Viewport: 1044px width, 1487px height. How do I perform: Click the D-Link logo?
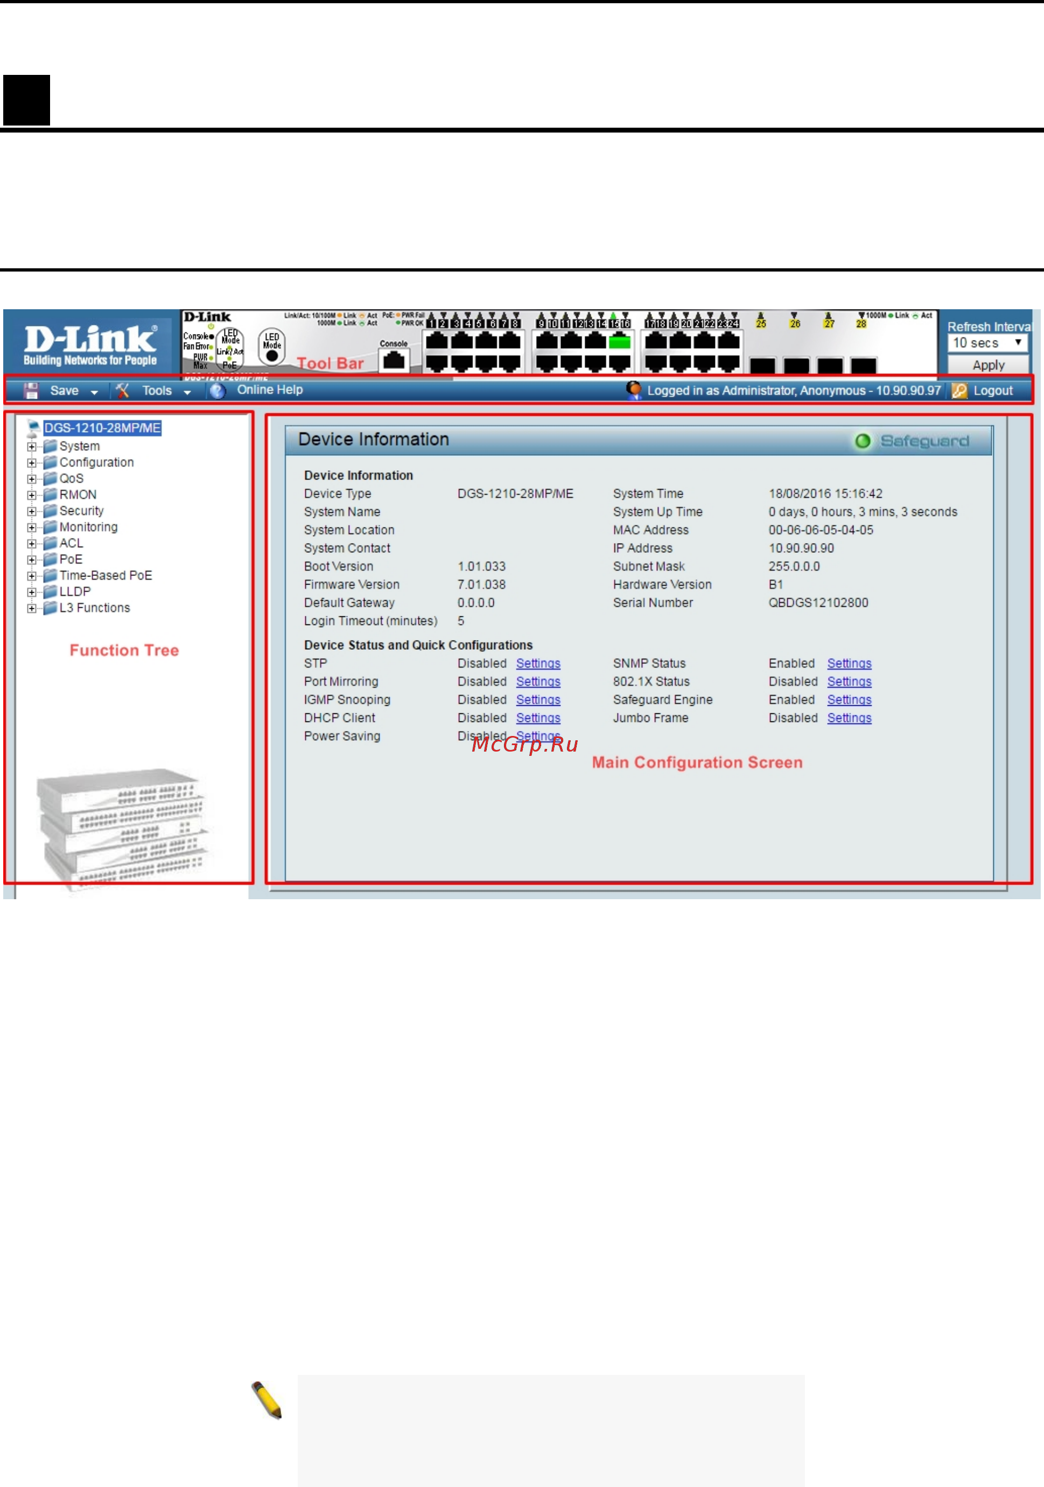click(x=90, y=345)
